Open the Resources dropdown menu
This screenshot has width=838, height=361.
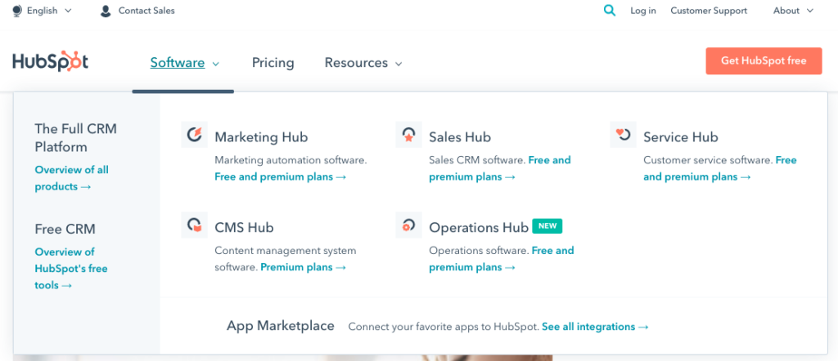coord(363,63)
